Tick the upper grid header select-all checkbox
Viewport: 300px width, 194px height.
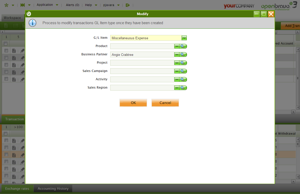click(6, 44)
